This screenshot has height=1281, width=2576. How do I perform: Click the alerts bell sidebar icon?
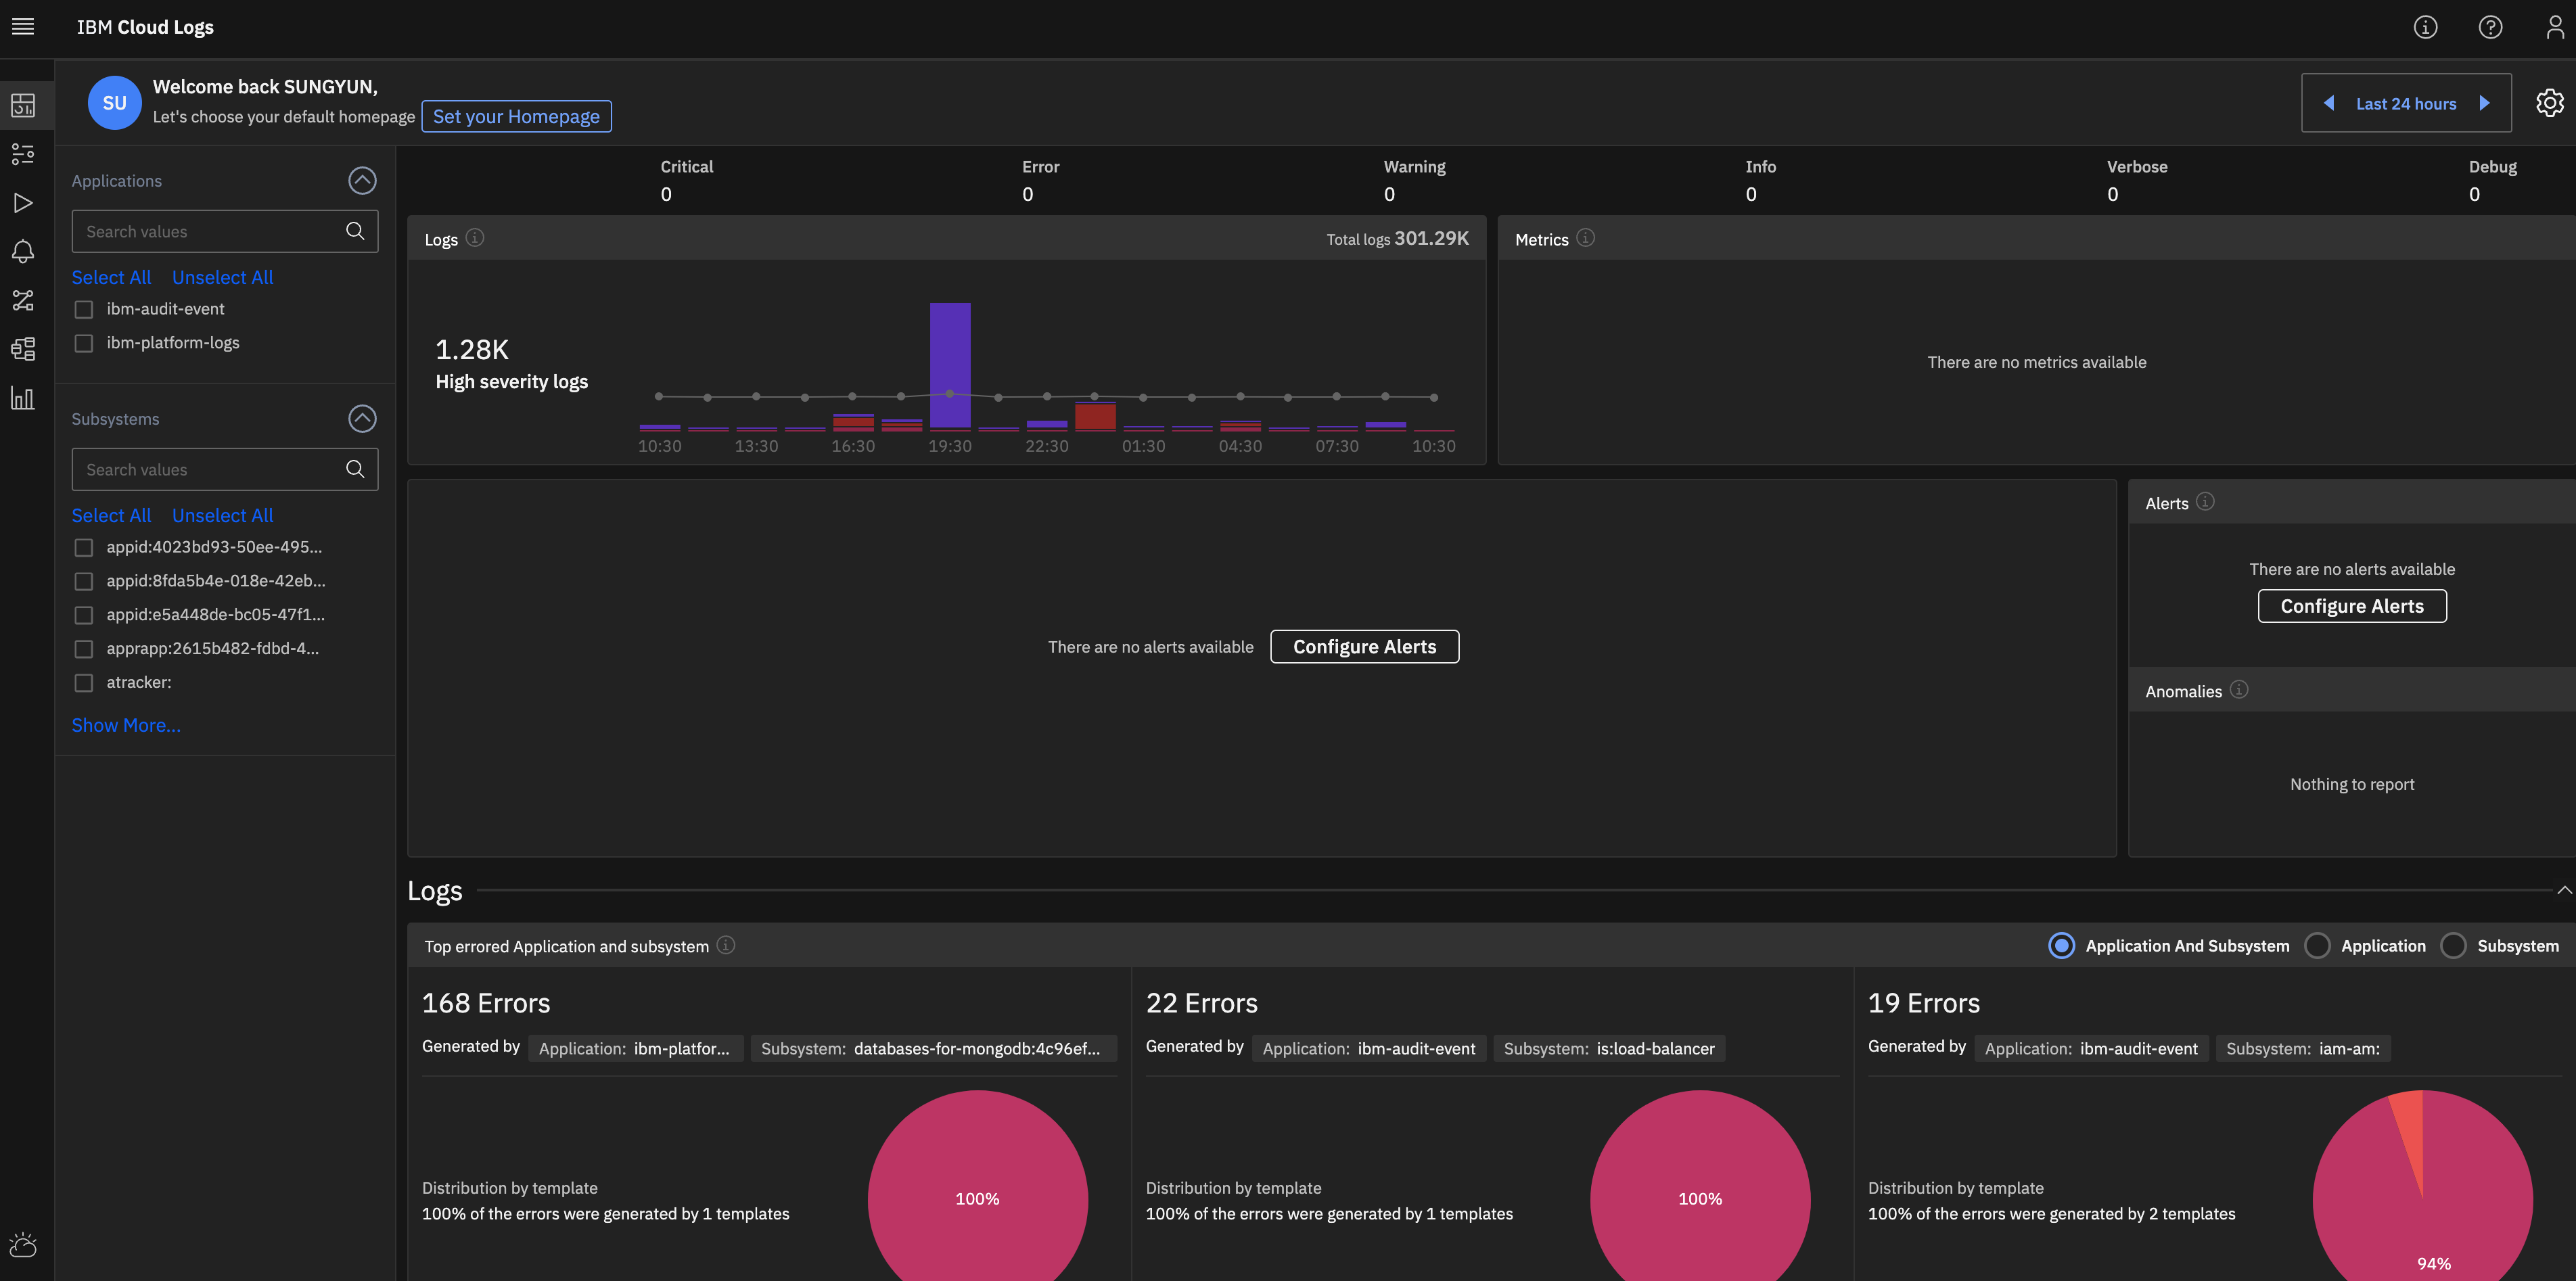tap(23, 251)
